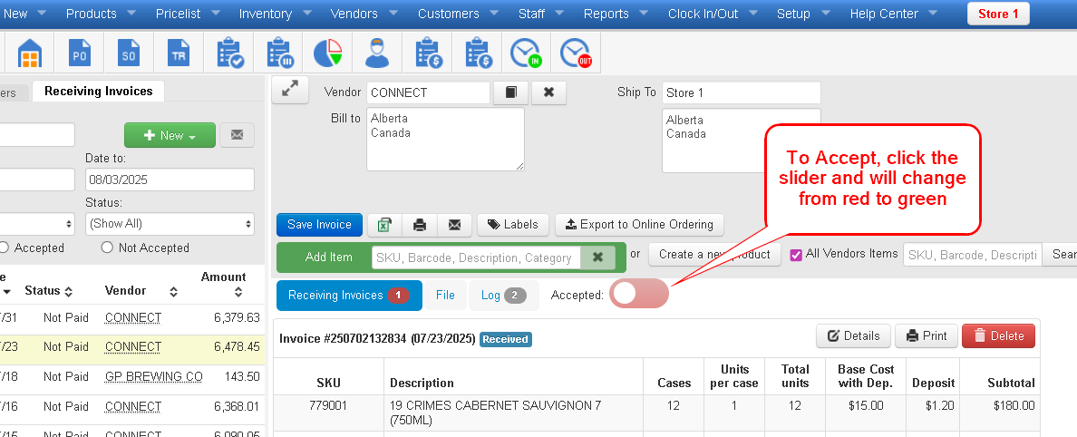Click the expand arrows icon beside Vendor

(290, 90)
